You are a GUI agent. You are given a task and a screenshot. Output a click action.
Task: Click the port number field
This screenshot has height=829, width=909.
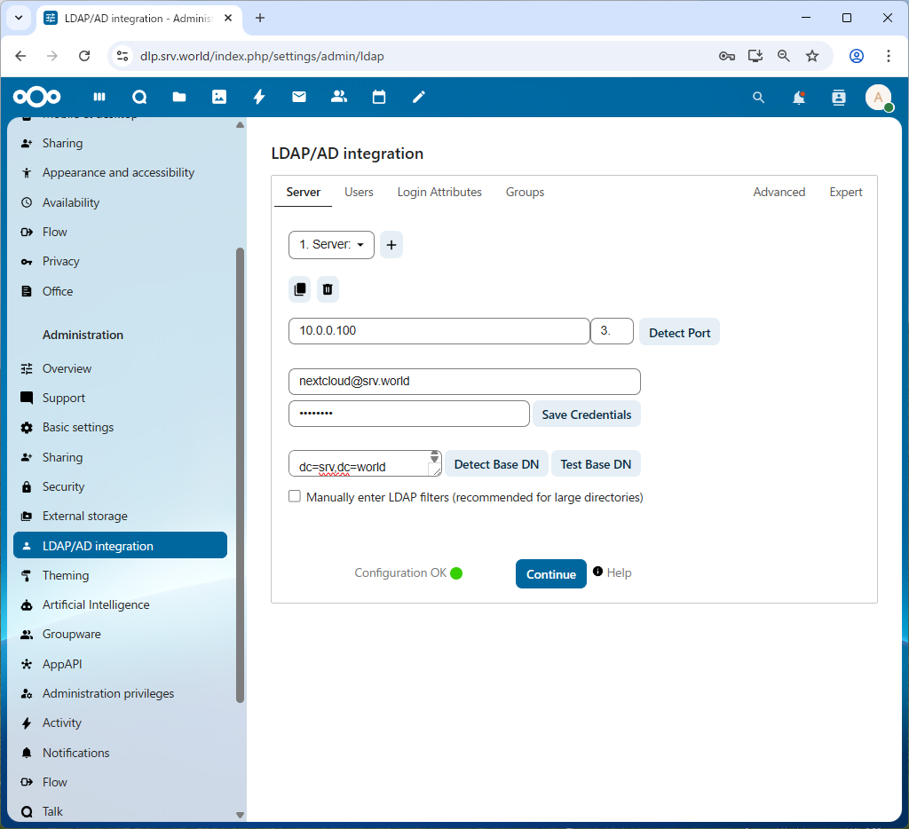tap(612, 331)
